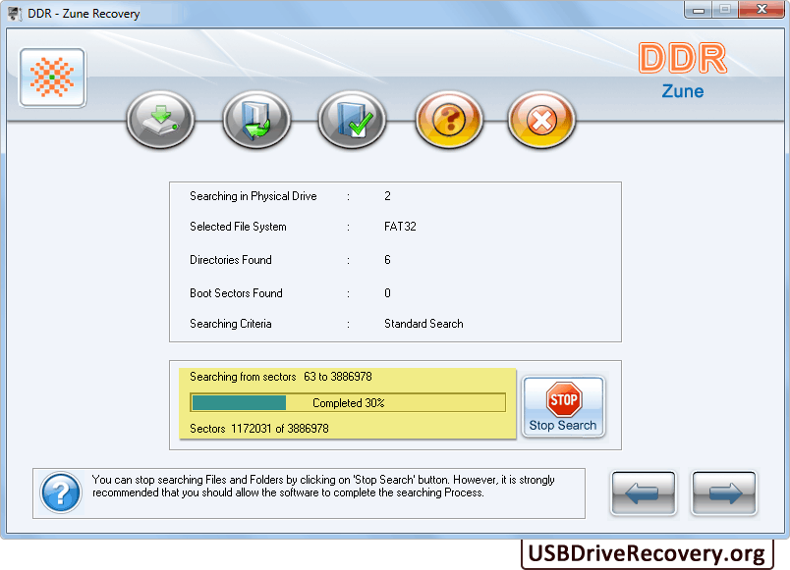
Task: Close the DDR Zune Recovery window
Action: pyautogui.click(x=762, y=10)
